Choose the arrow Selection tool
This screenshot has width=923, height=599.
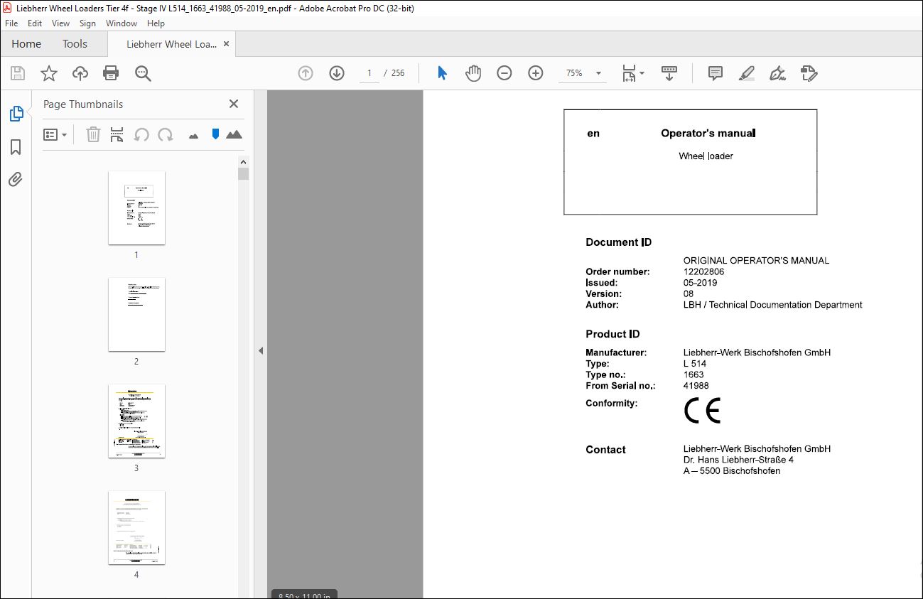442,73
